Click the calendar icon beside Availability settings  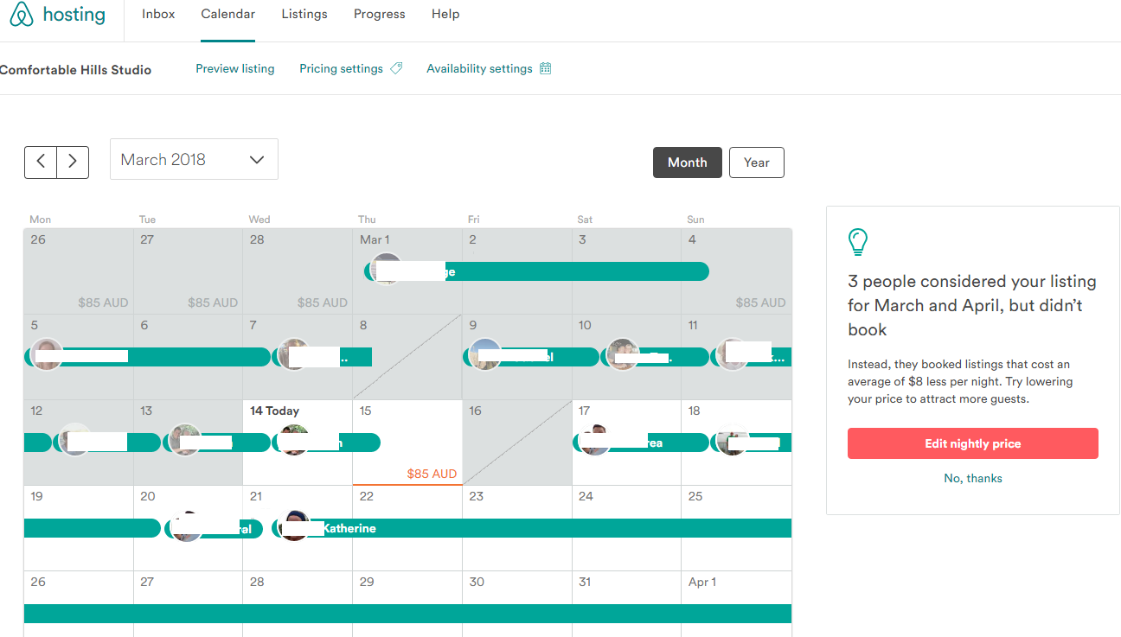point(545,68)
